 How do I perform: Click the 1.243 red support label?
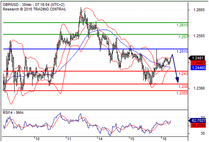pos(183,73)
